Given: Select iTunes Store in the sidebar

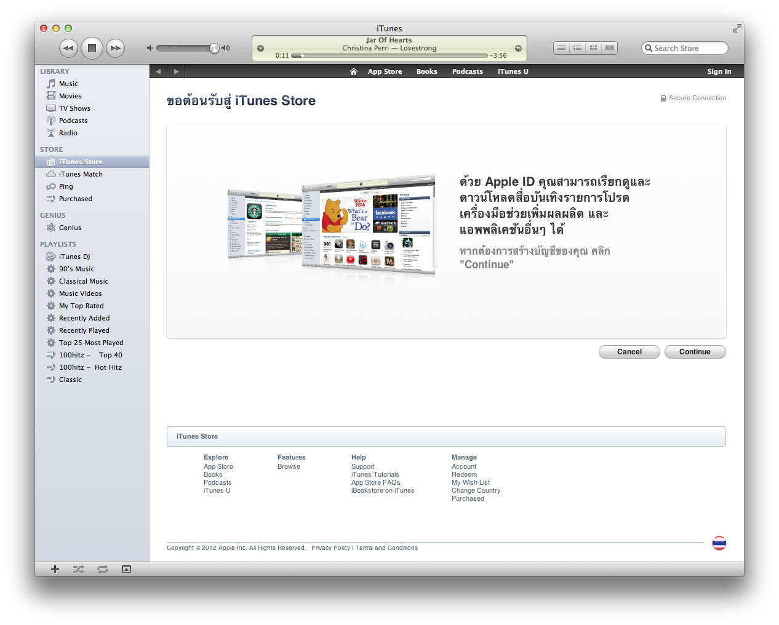Looking at the screenshot, I should pos(92,162).
